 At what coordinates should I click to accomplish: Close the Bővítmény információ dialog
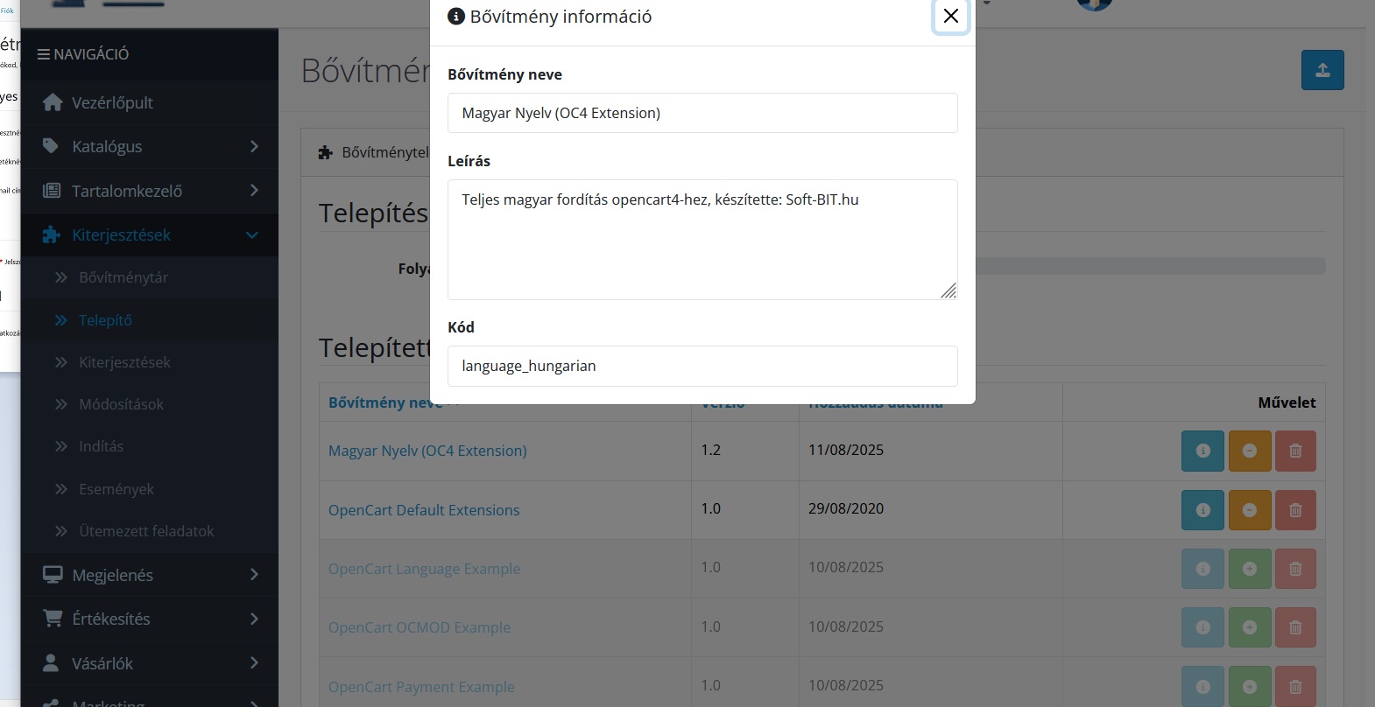click(x=950, y=16)
